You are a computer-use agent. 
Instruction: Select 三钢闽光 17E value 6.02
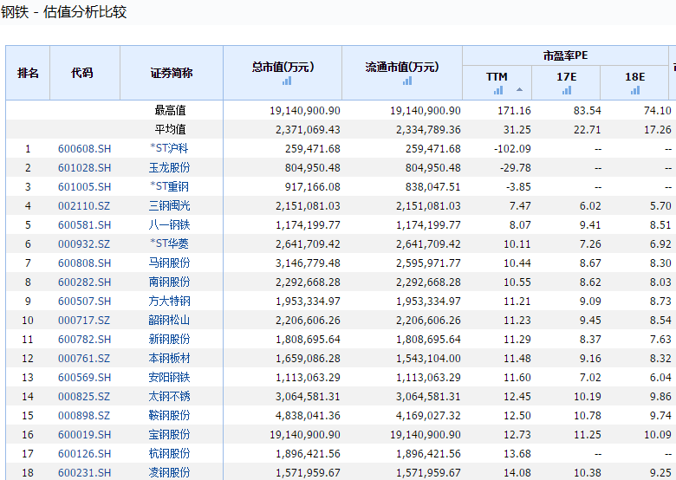tap(590, 206)
